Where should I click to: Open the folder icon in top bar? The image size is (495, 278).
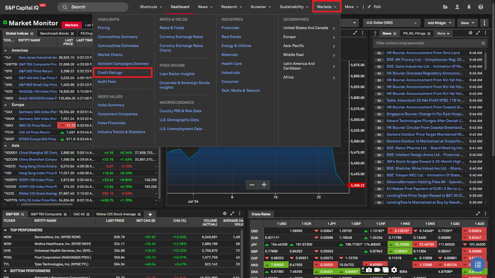point(445,7)
